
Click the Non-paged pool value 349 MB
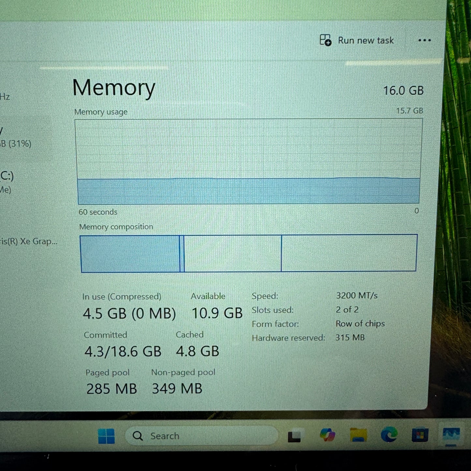pos(177,389)
